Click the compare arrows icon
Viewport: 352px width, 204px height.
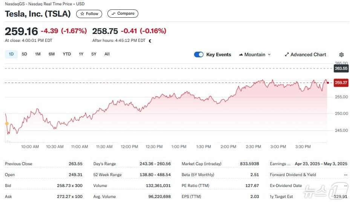click(x=113, y=14)
